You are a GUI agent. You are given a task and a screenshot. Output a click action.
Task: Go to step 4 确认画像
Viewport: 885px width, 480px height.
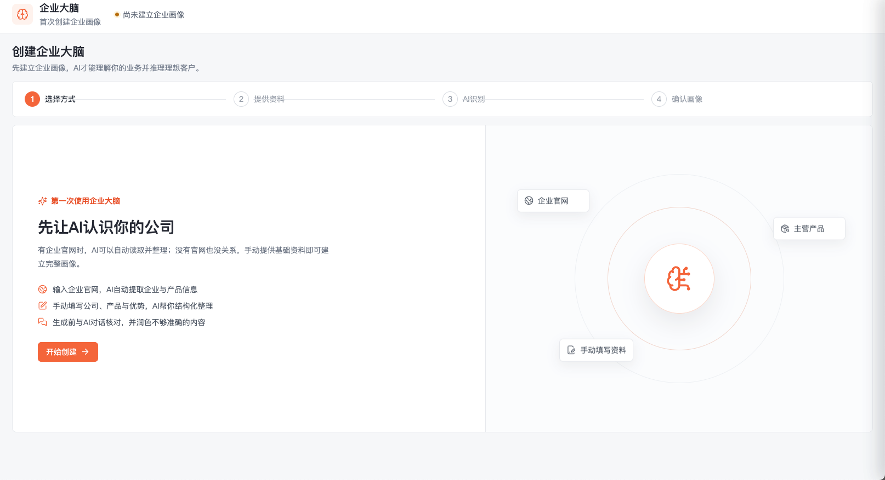(677, 99)
